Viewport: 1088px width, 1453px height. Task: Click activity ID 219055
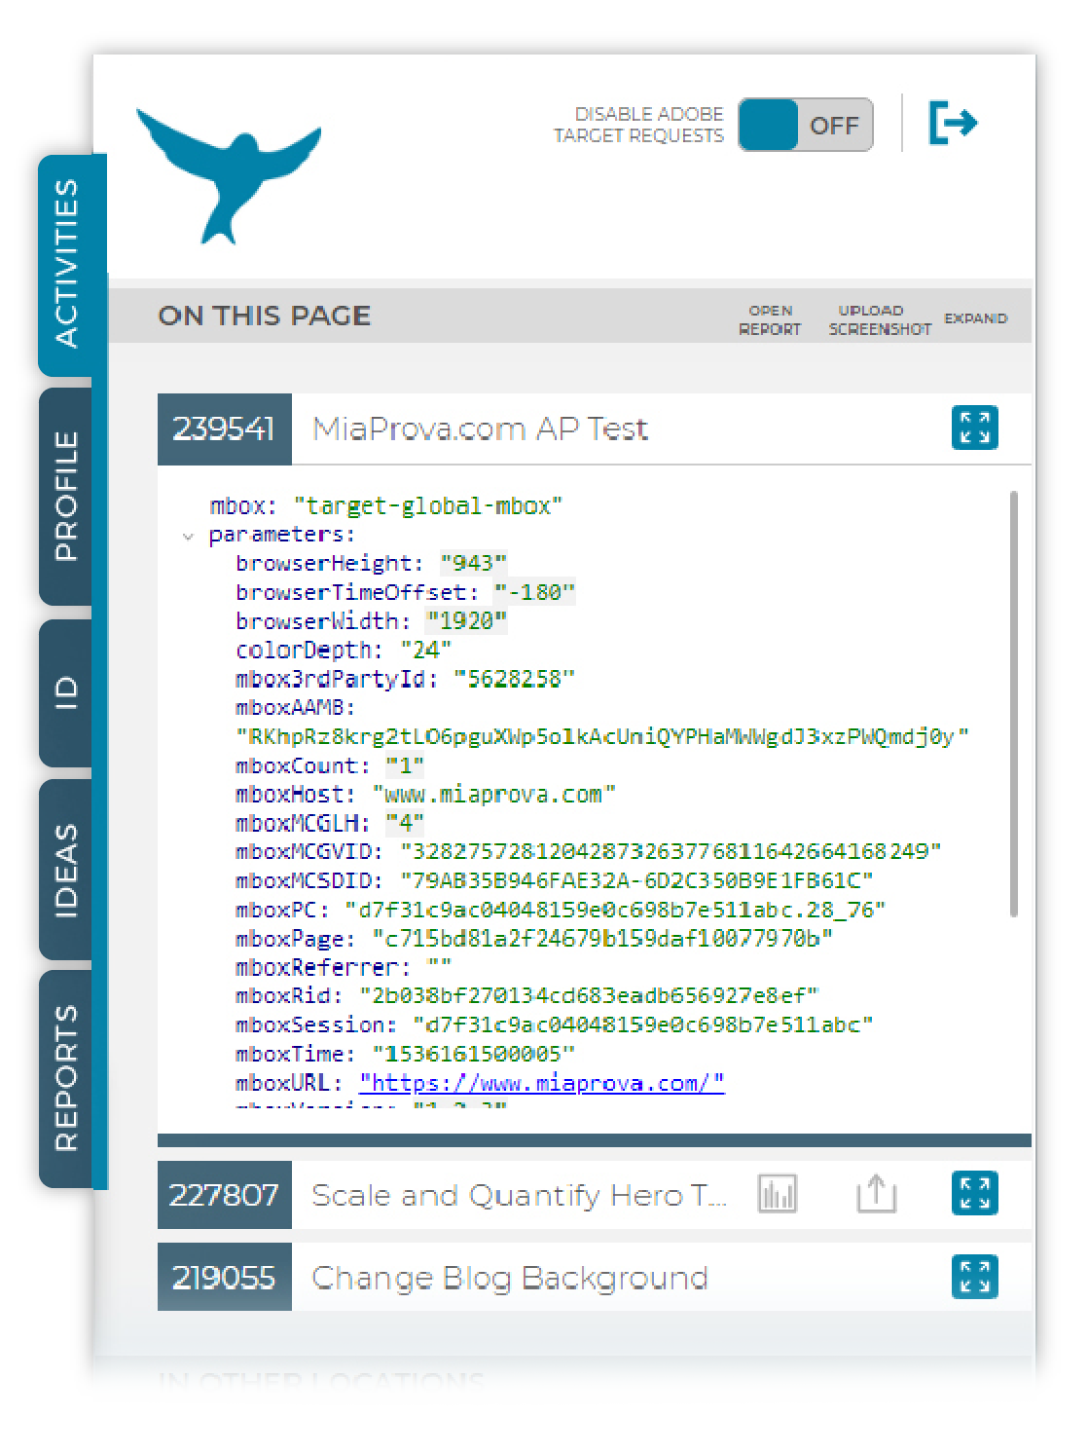225,1277
